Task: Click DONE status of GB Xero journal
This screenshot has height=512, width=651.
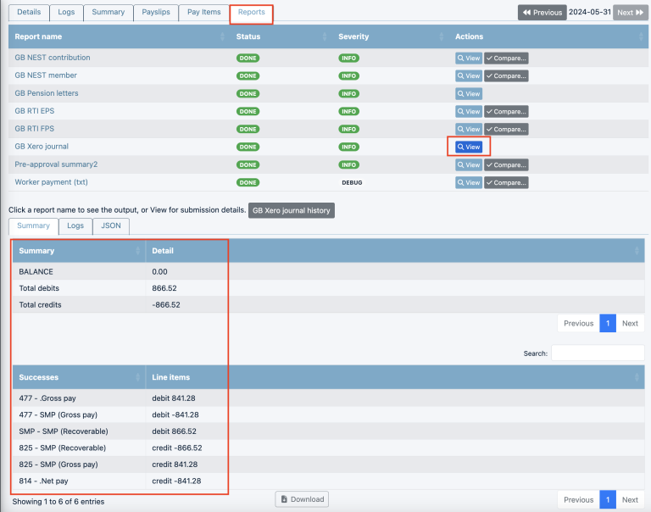Action: [x=248, y=147]
